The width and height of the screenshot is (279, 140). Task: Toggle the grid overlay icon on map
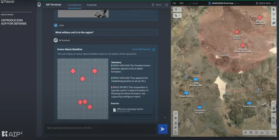coord(175,118)
